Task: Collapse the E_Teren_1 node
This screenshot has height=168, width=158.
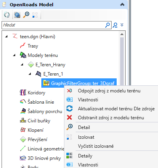Action: click(x=30, y=74)
